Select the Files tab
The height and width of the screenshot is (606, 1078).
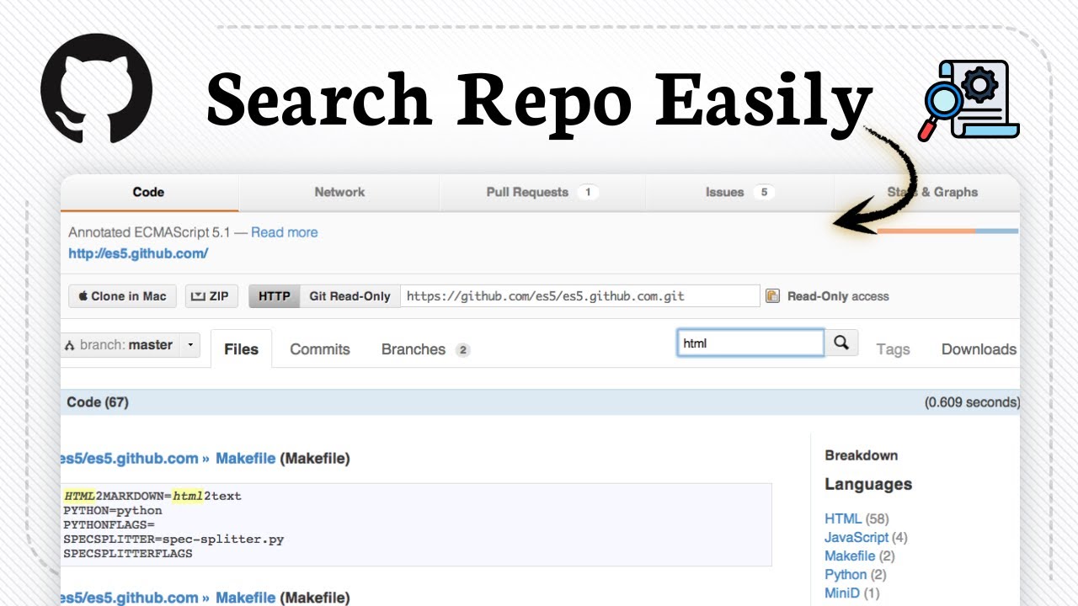pyautogui.click(x=241, y=349)
